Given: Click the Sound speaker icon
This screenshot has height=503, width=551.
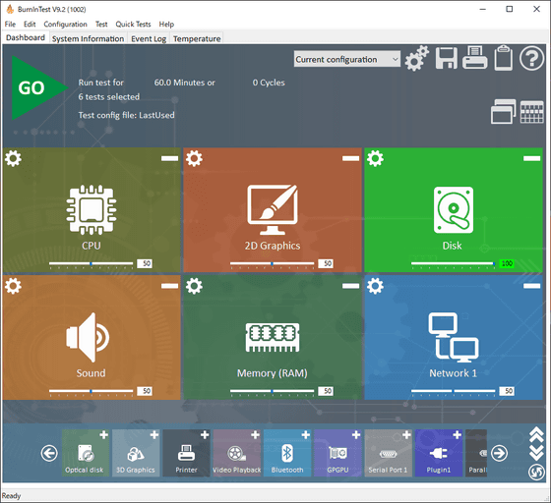Looking at the screenshot, I should tap(88, 337).
